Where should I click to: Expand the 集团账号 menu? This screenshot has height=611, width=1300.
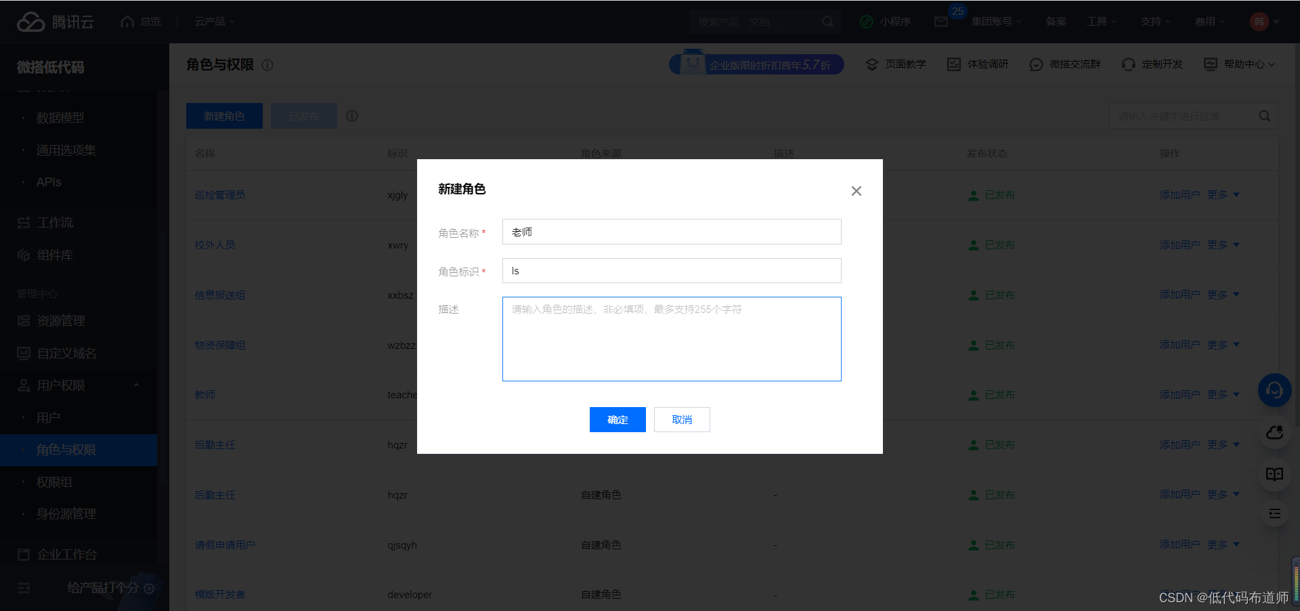[x=997, y=22]
